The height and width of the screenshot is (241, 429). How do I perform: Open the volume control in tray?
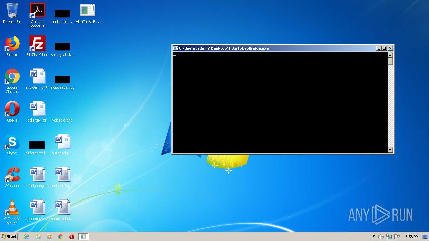coord(381,237)
